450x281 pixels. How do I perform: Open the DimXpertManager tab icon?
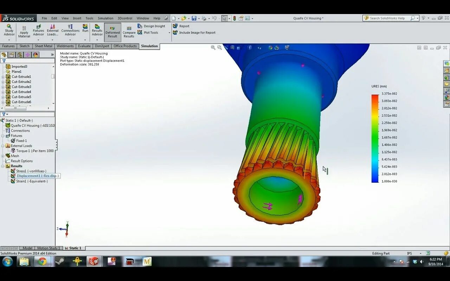click(x=27, y=55)
